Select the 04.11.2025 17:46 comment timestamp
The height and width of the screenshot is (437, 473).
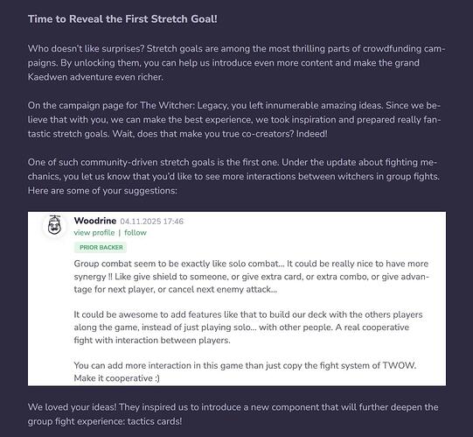tap(152, 222)
